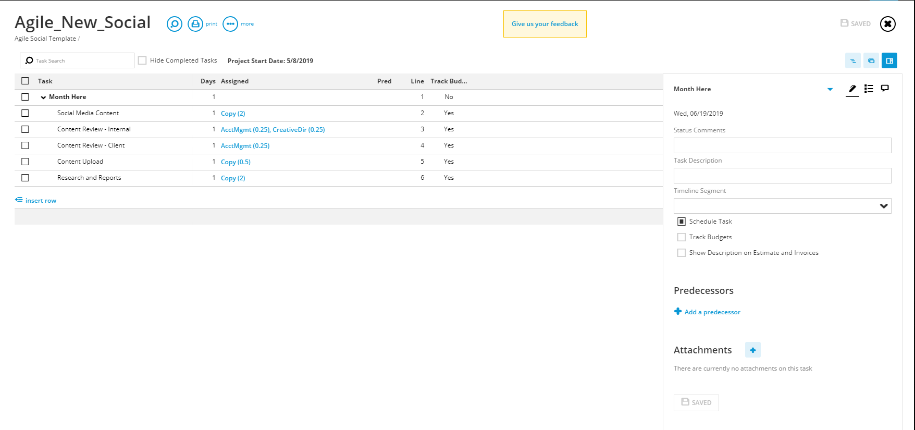Click the print icon

coord(195,24)
